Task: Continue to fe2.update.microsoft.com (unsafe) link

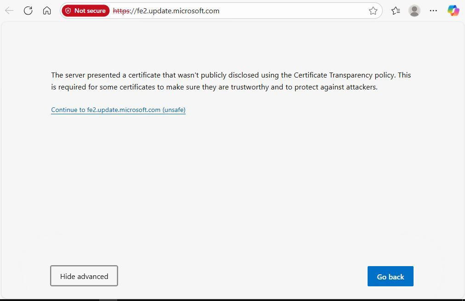Action: click(119, 110)
